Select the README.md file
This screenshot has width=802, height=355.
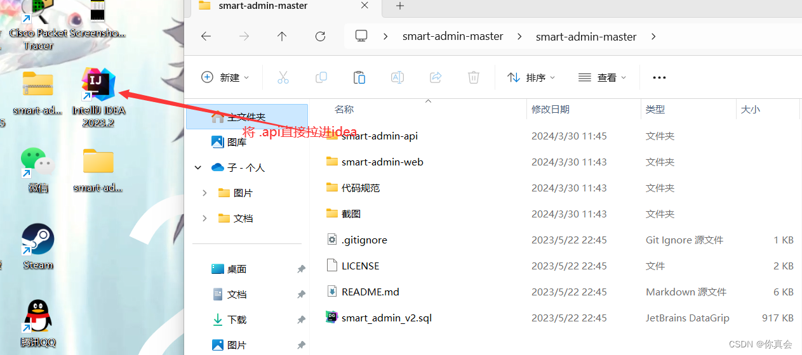tap(370, 292)
